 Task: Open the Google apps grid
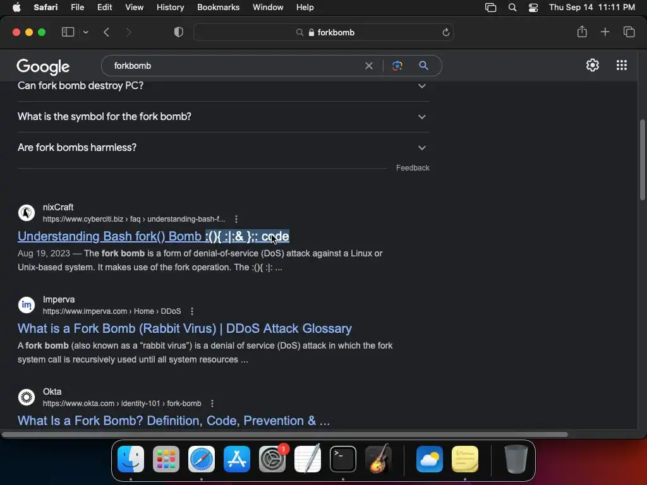click(x=622, y=65)
